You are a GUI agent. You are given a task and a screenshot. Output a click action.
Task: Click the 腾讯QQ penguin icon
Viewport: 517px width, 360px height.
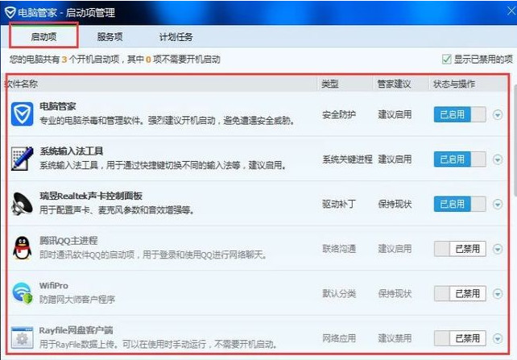[22, 248]
